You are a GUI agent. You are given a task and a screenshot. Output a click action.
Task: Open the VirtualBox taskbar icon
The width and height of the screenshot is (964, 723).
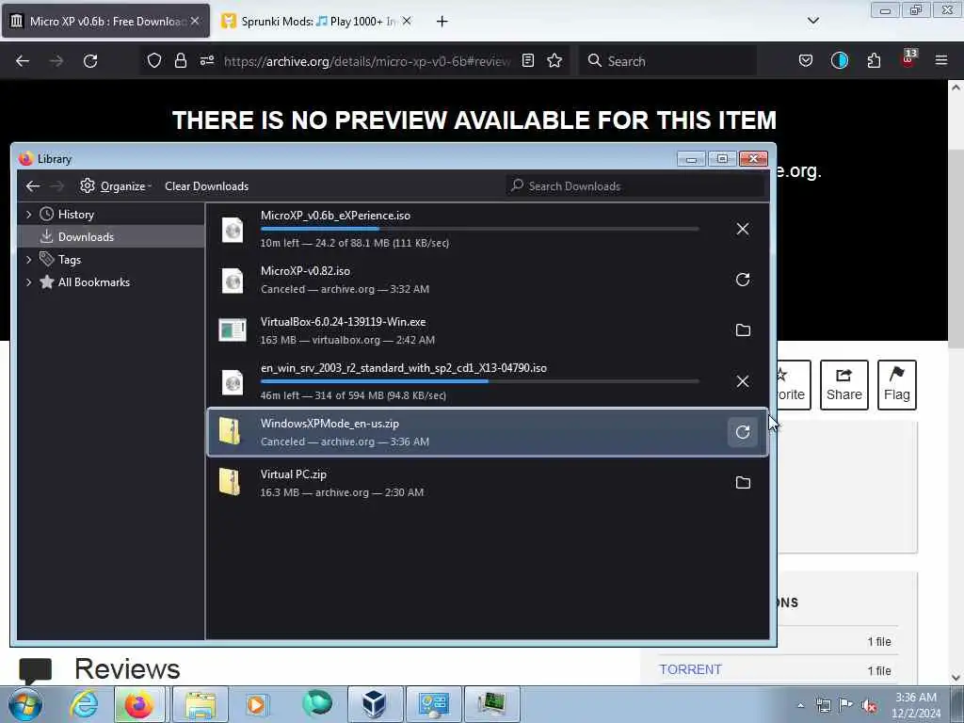[375, 704]
